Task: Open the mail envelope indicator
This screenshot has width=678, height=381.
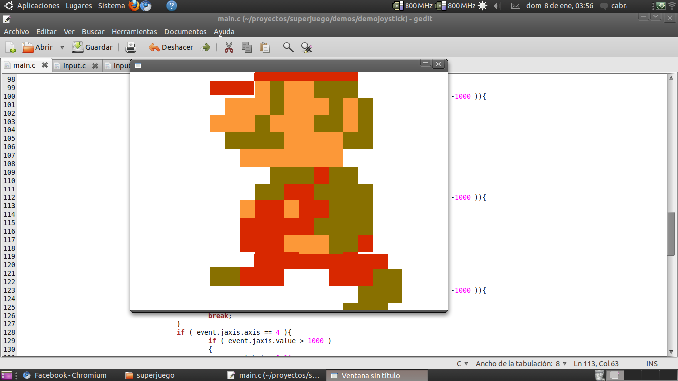Action: pos(516,6)
